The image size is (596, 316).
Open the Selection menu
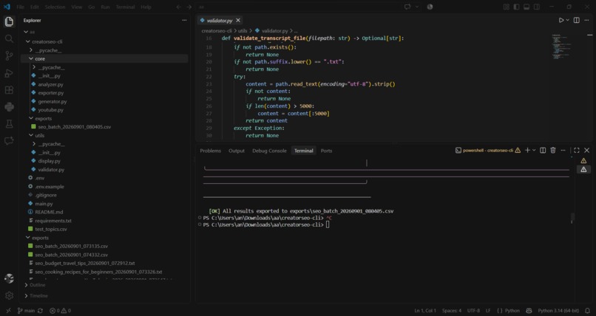click(x=55, y=7)
